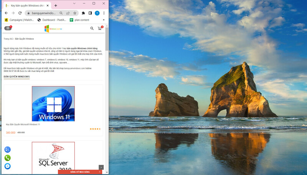Share this page from address bar
Image resolution: width=307 pixels, height=175 pixels.
tap(68, 13)
